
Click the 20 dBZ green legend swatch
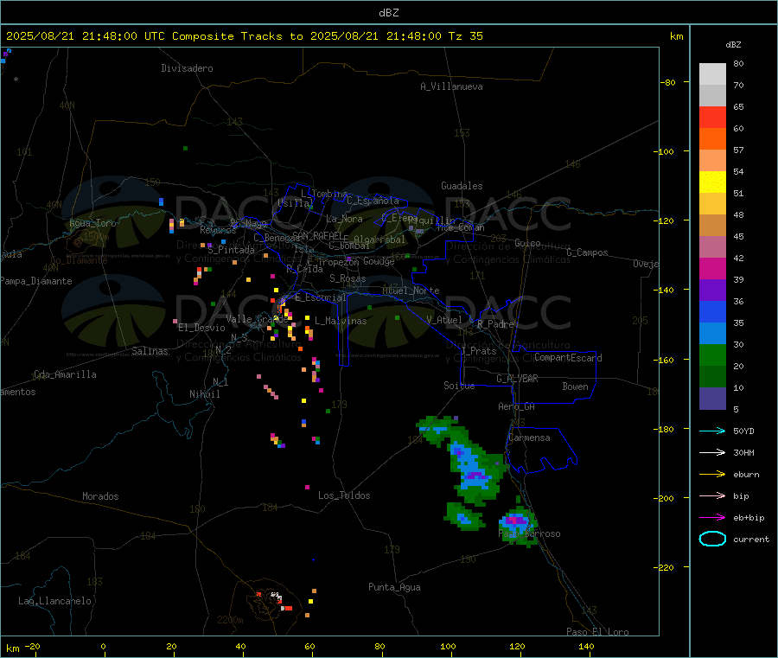[x=712, y=355]
